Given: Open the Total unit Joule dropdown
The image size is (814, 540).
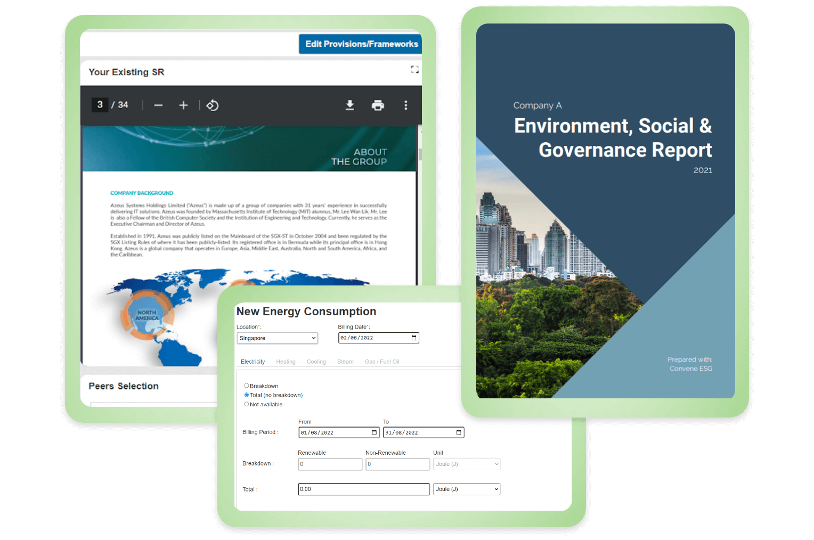Looking at the screenshot, I should 467,489.
